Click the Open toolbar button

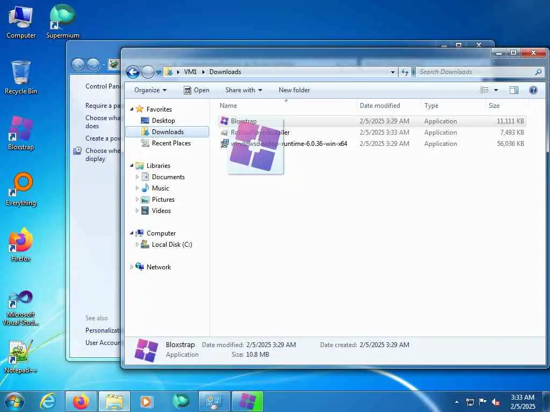coord(197,90)
